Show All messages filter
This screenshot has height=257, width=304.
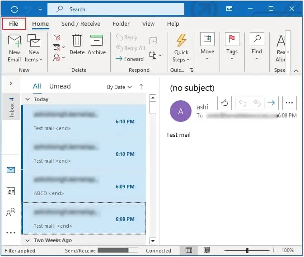point(37,86)
